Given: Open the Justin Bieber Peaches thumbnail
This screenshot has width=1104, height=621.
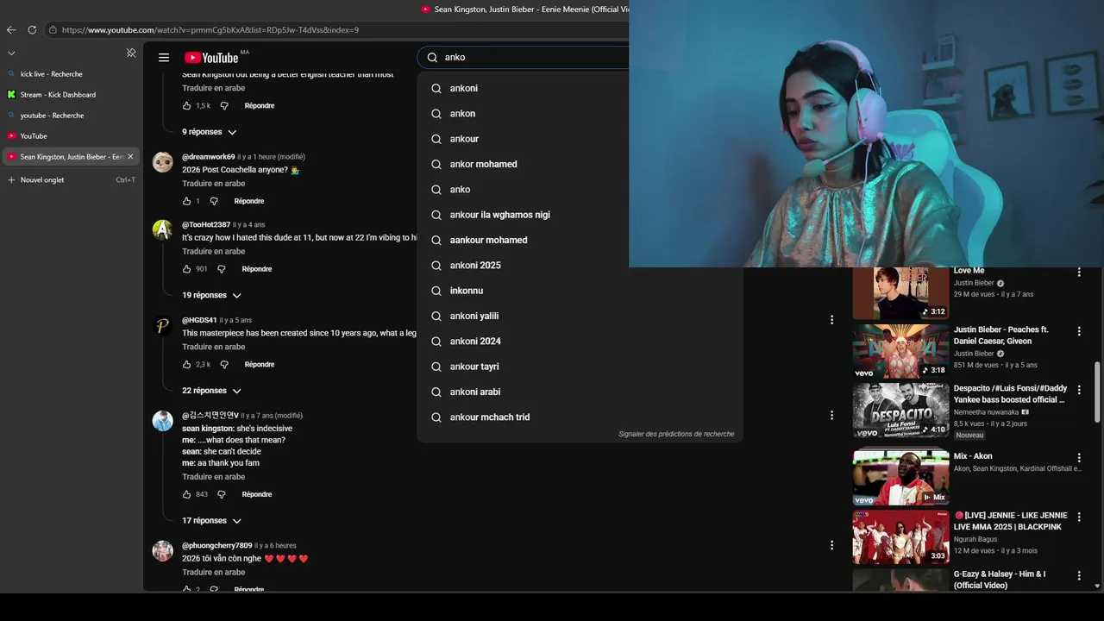Looking at the screenshot, I should 900,351.
